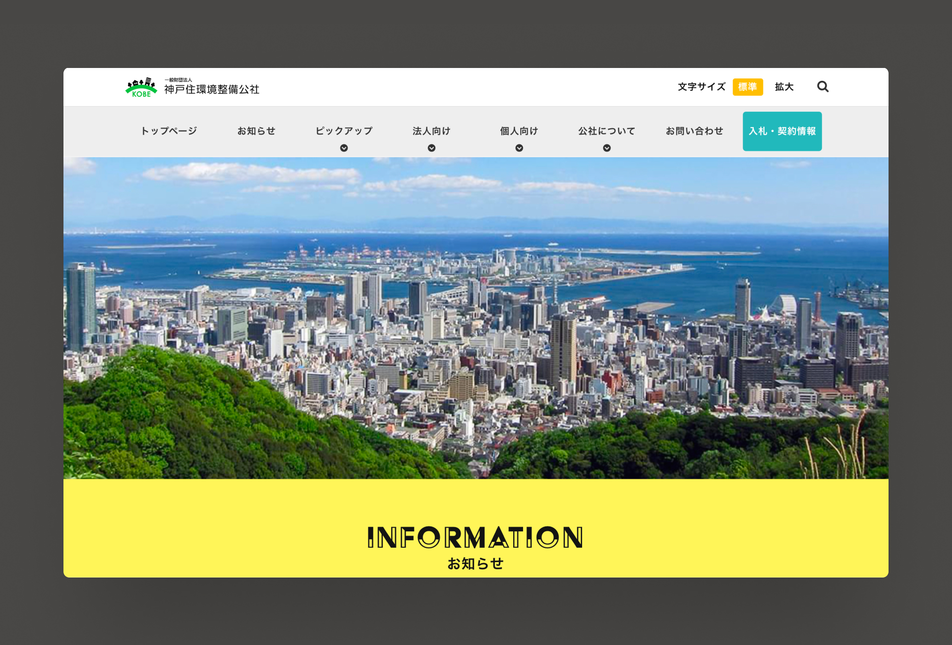
Task: Click the 入札・契約情報 button
Action: coord(782,131)
